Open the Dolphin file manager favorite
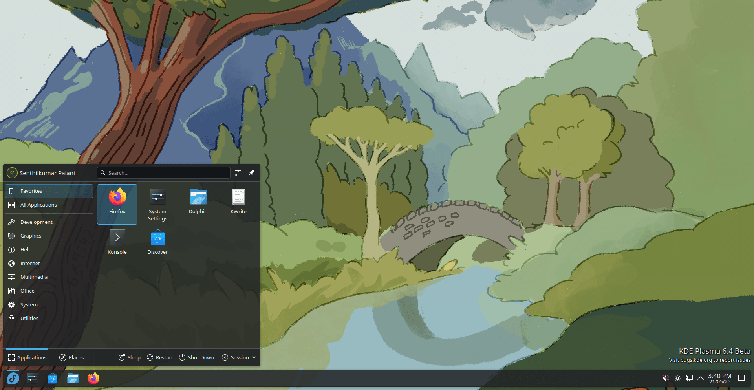Viewport: 754px width, 390px height. pos(198,200)
